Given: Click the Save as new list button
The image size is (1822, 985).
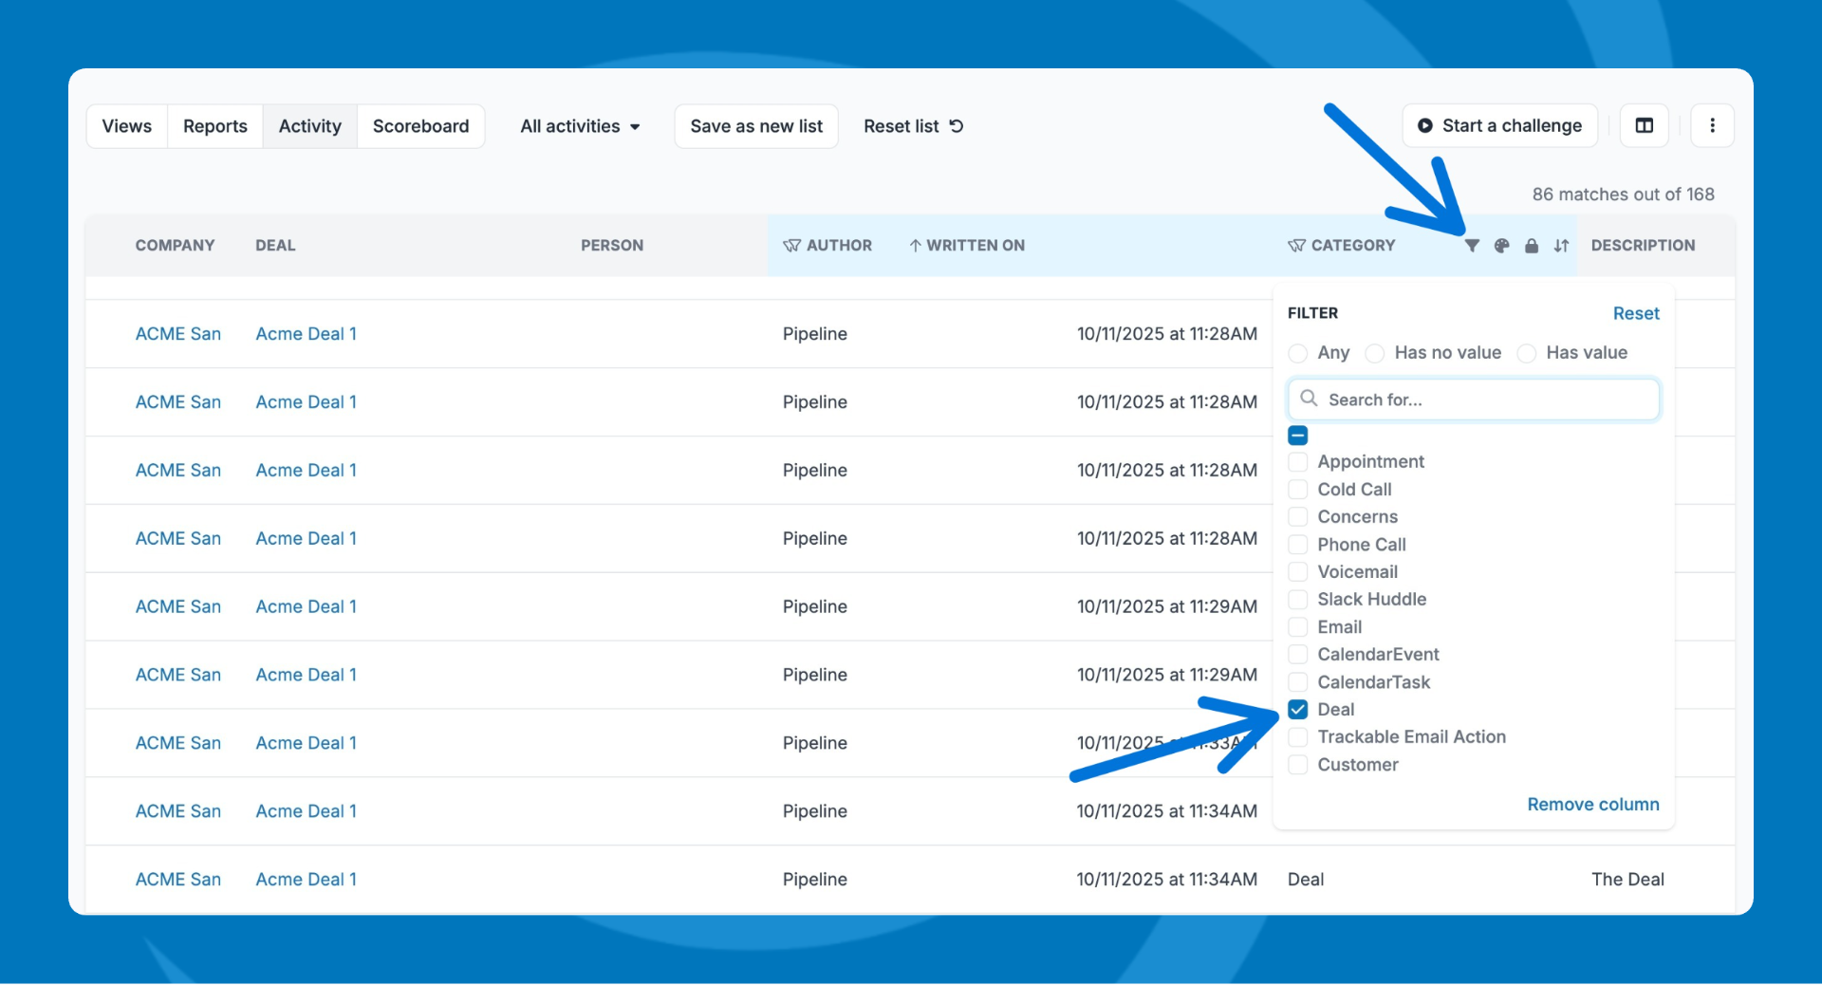Looking at the screenshot, I should [756, 126].
